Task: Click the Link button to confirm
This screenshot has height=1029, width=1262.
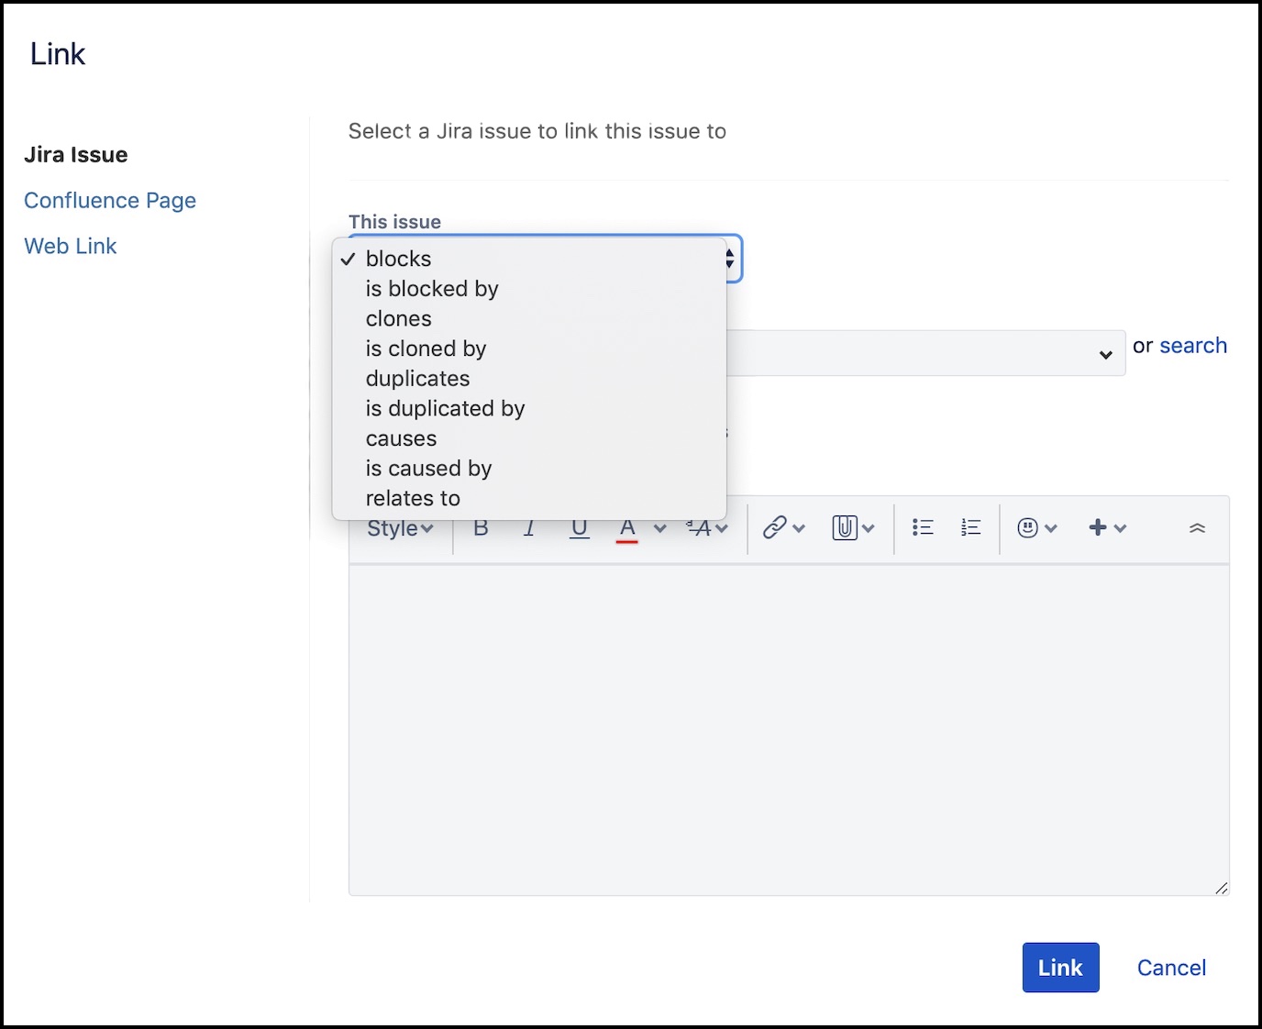Action: [1060, 967]
